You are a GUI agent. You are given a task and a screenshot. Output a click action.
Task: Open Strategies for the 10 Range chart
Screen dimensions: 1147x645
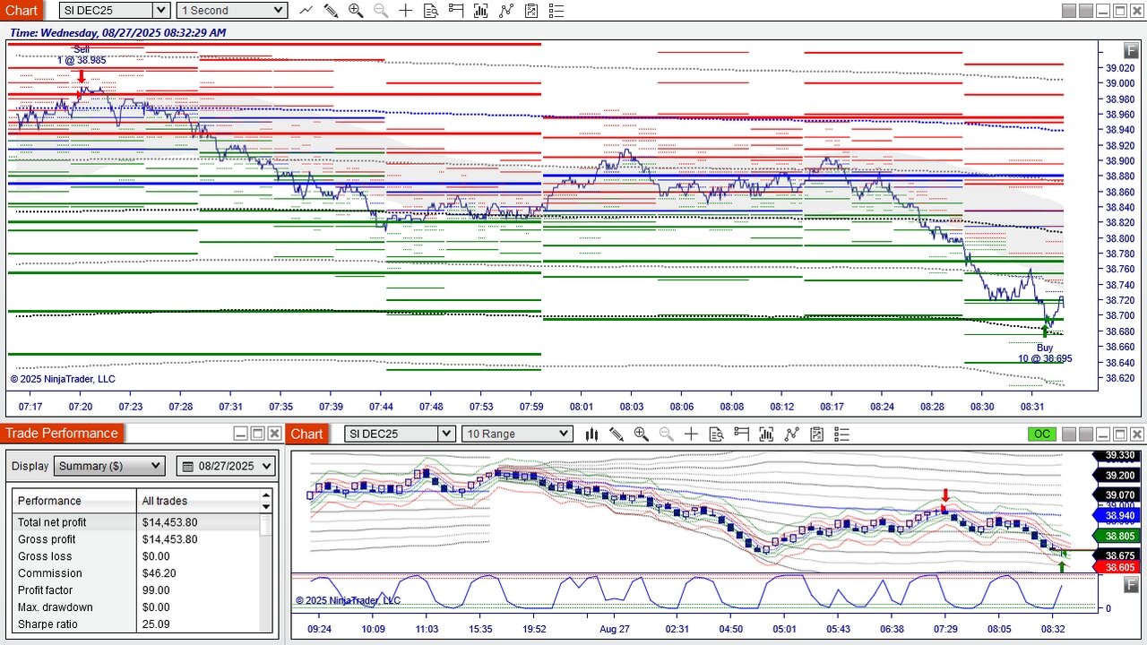(x=791, y=434)
